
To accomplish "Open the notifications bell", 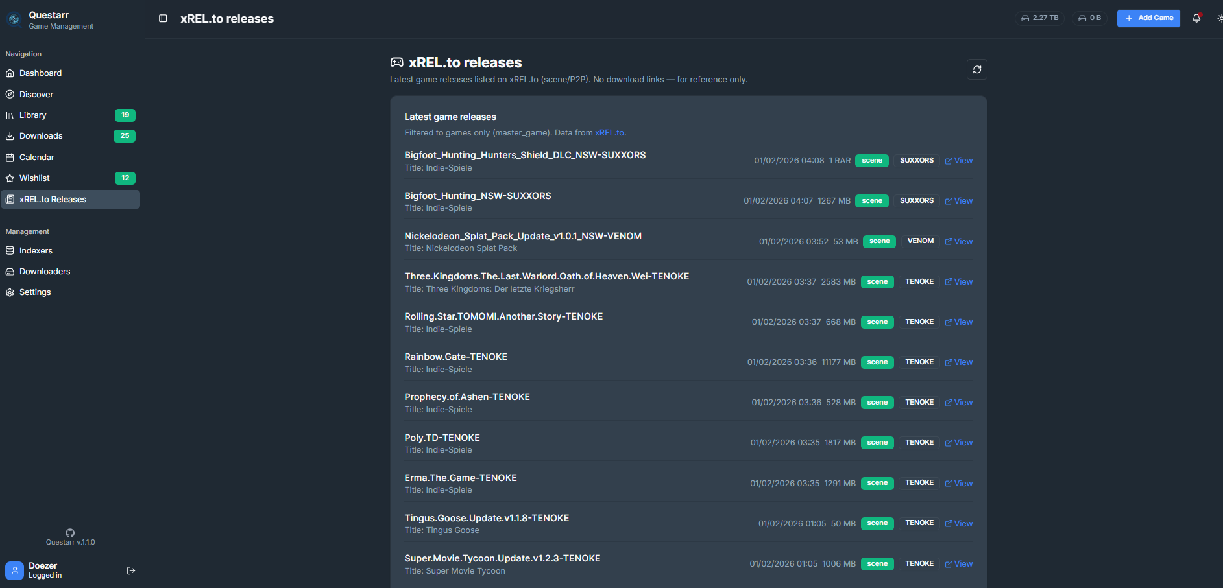I will pos(1196,18).
